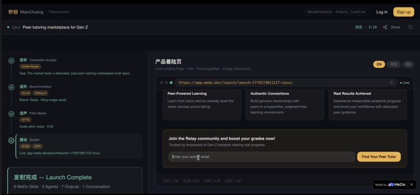This screenshot has width=420, height=195.
Task: Switch landing page to EN
Action: 379,64
